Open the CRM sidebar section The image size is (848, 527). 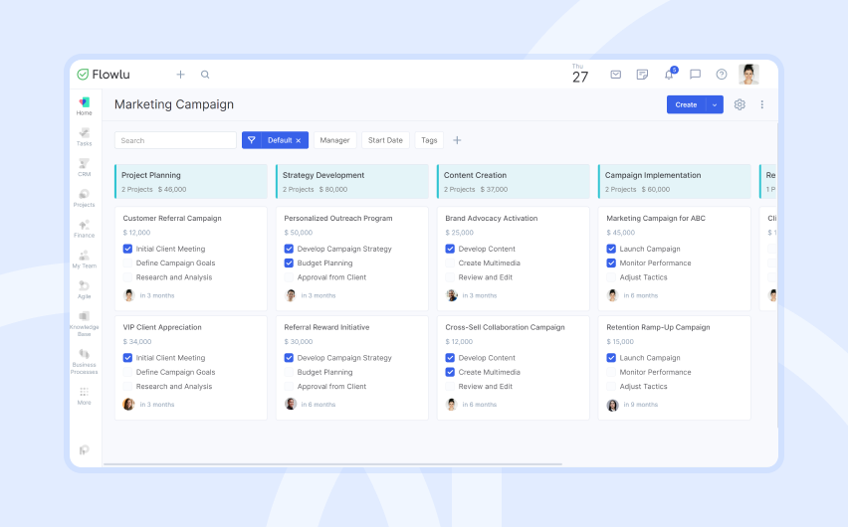[84, 167]
